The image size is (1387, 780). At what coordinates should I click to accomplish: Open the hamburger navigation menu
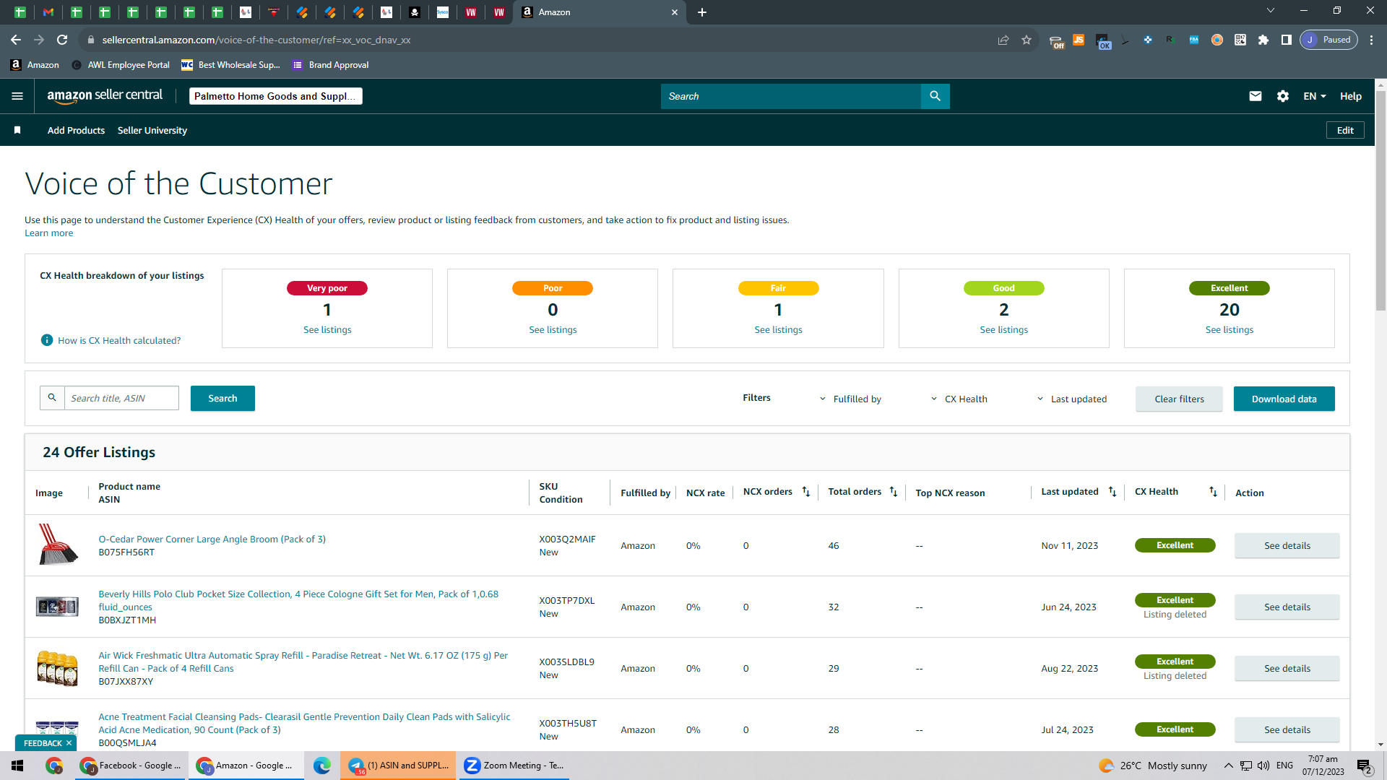[x=17, y=96]
